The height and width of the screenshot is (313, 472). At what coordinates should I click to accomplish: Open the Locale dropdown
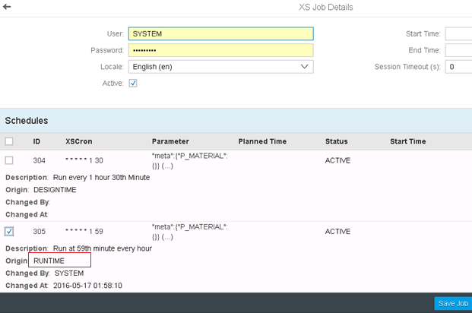[x=220, y=67]
